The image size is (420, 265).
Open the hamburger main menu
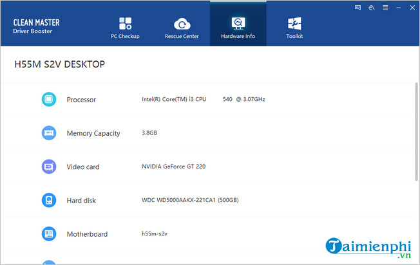pyautogui.click(x=385, y=8)
